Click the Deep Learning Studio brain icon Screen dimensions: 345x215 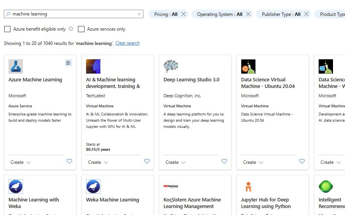pos(171,66)
